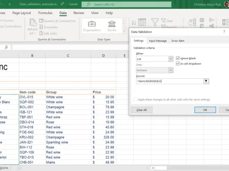Select the Data ribbon tab
Image resolution: width=229 pixels, height=171 pixels.
(x=63, y=13)
